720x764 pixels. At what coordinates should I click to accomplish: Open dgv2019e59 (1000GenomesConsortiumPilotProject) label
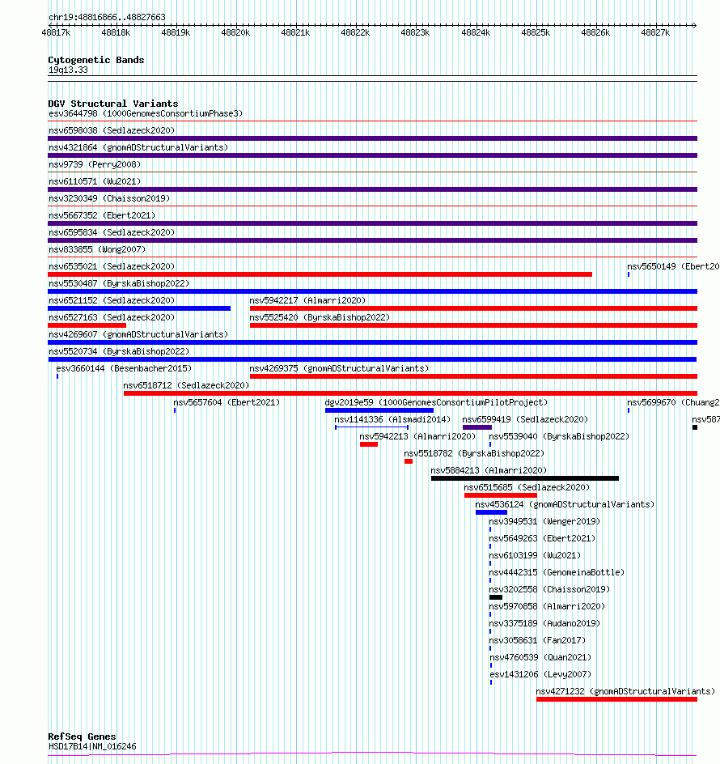(436, 402)
